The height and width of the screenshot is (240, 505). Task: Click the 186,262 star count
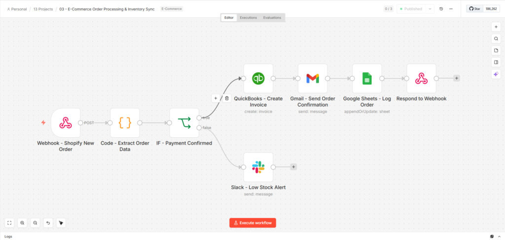pos(492,9)
